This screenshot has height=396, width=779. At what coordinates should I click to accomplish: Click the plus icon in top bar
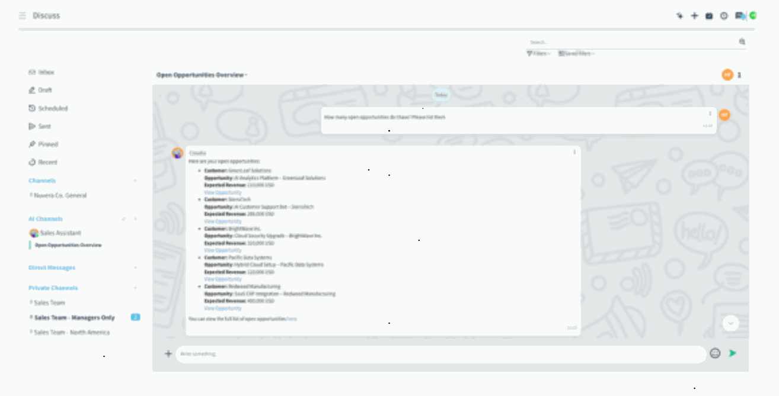click(x=694, y=16)
